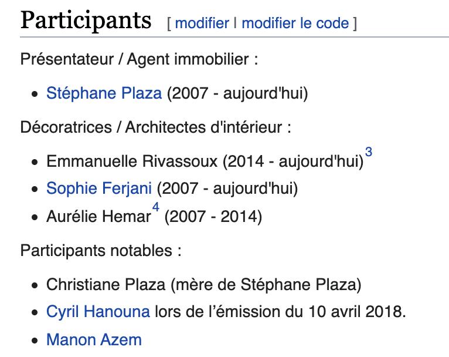Go to the Manon Azem page

(94, 339)
